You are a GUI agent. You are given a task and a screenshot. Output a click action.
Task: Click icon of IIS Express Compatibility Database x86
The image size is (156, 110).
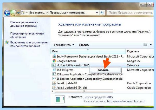[x=54, y=79]
